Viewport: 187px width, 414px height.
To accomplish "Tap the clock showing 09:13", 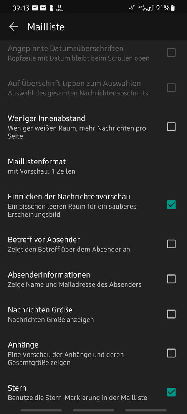I will [21, 8].
